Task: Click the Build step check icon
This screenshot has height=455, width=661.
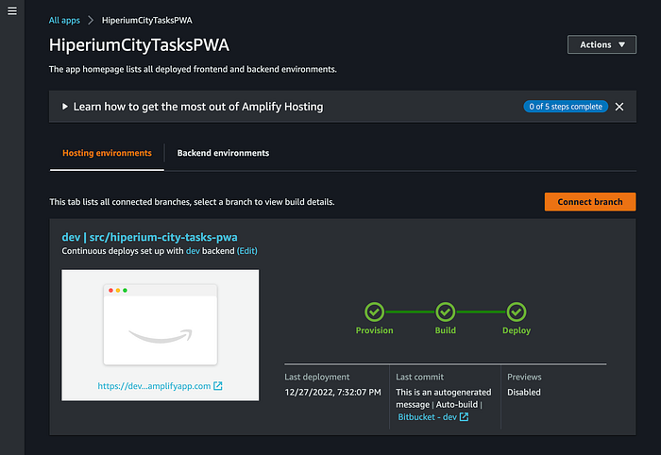Action: click(x=445, y=312)
